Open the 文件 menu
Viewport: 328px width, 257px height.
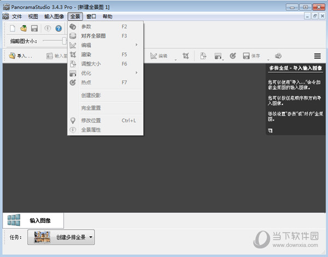(17, 16)
